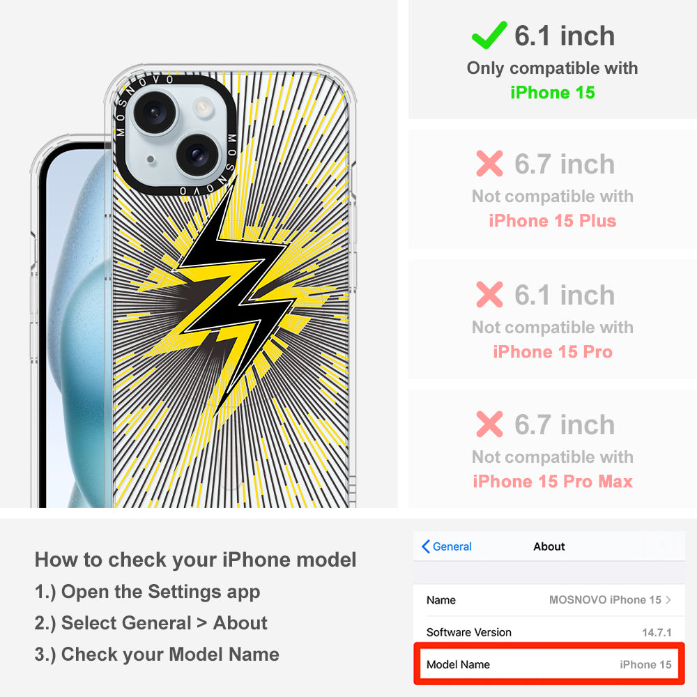This screenshot has width=697, height=697.
Task: Click the 'How to check your iPhone model' heading
Action: pyautogui.click(x=196, y=560)
